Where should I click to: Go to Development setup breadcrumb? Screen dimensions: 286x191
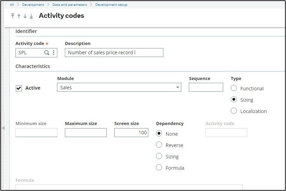pos(111,5)
